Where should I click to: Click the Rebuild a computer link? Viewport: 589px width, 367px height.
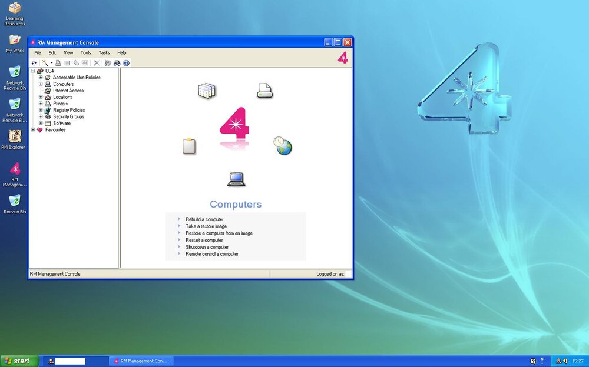coord(204,219)
